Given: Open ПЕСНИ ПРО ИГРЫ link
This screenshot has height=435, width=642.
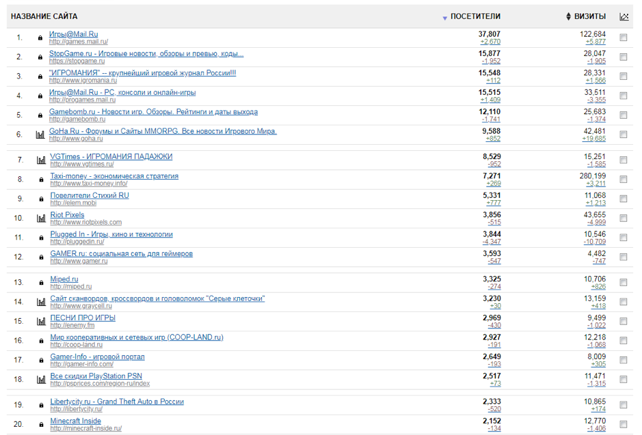Looking at the screenshot, I should (83, 318).
